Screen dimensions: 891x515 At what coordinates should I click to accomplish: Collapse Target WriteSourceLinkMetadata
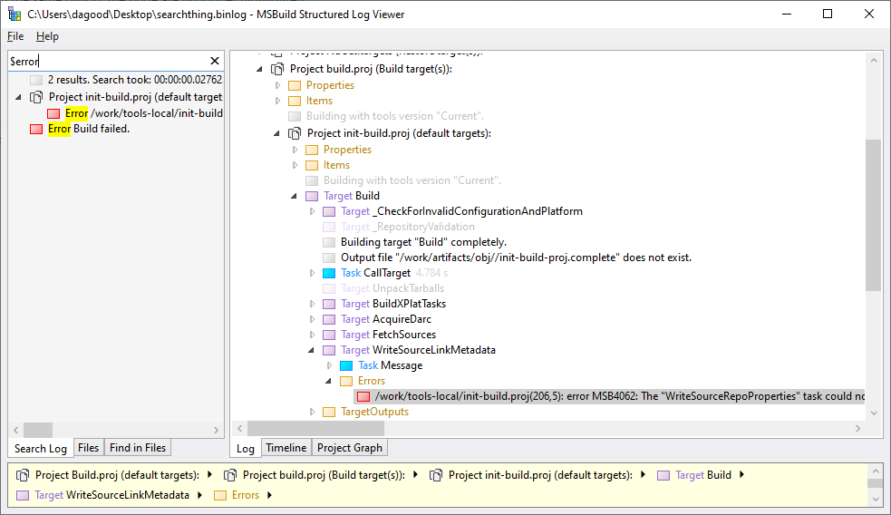(311, 350)
